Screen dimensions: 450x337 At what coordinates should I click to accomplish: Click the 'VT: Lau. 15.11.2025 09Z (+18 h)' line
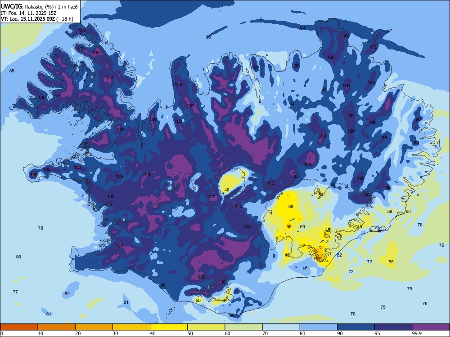pos(37,19)
